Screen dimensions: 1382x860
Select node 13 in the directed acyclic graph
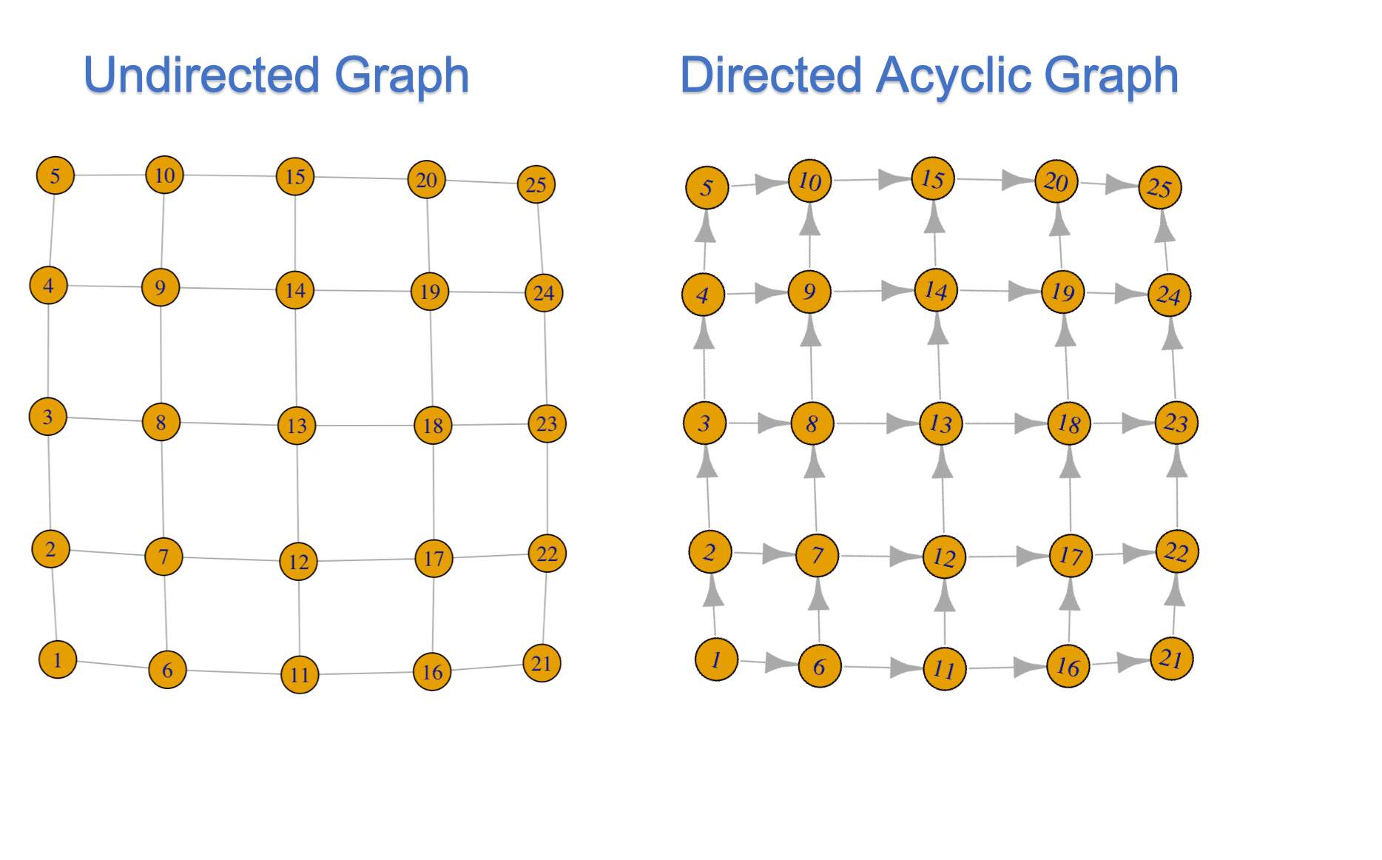click(x=941, y=423)
